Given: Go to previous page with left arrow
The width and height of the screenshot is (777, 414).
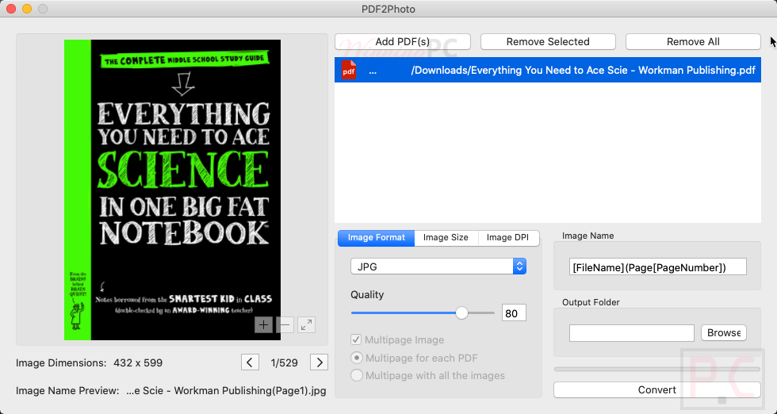Looking at the screenshot, I should tap(250, 362).
